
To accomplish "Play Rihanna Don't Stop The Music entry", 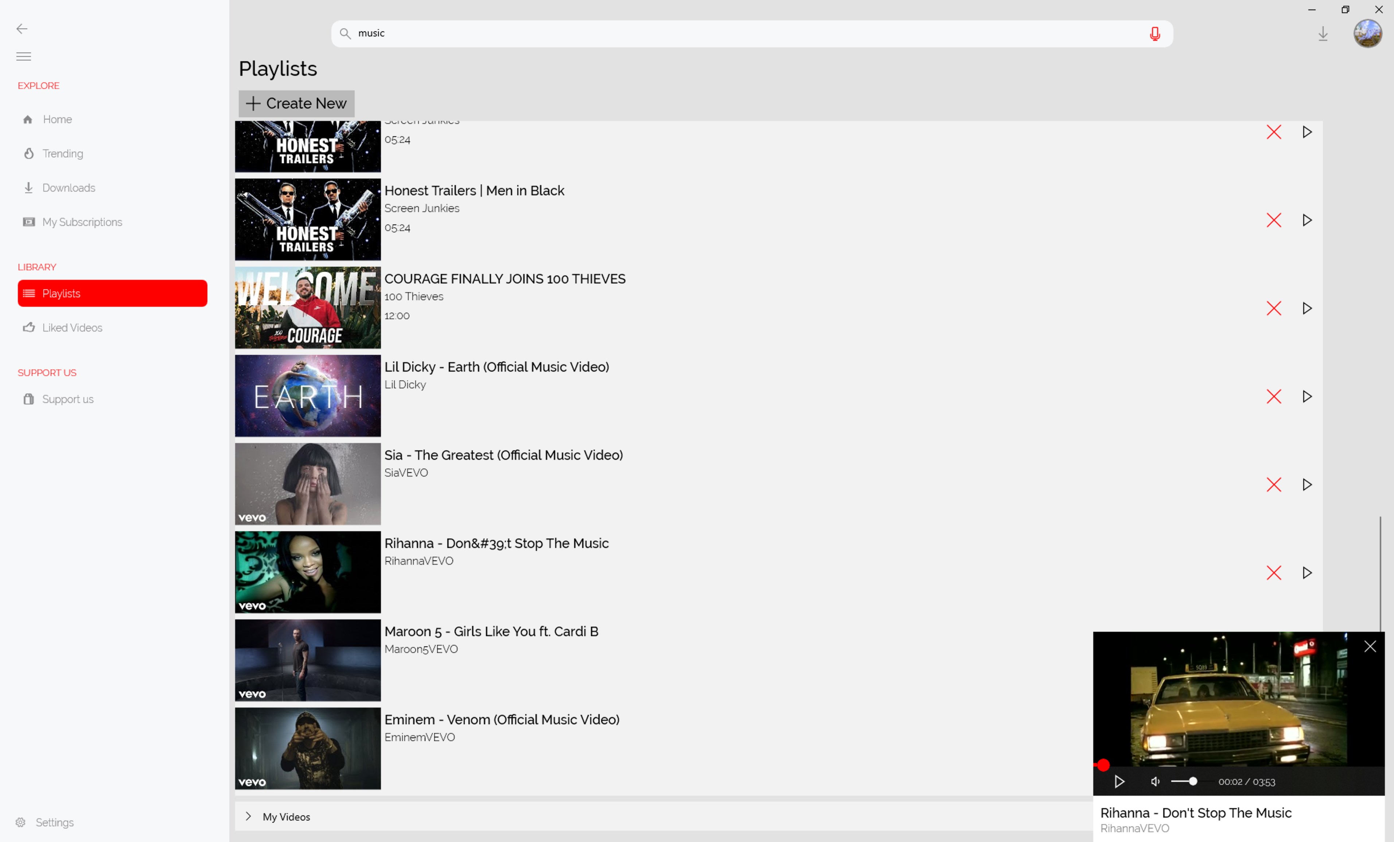I will [1307, 573].
